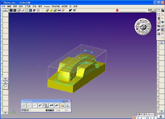Click the blue and yellow block icon in right palette

coord(159,30)
